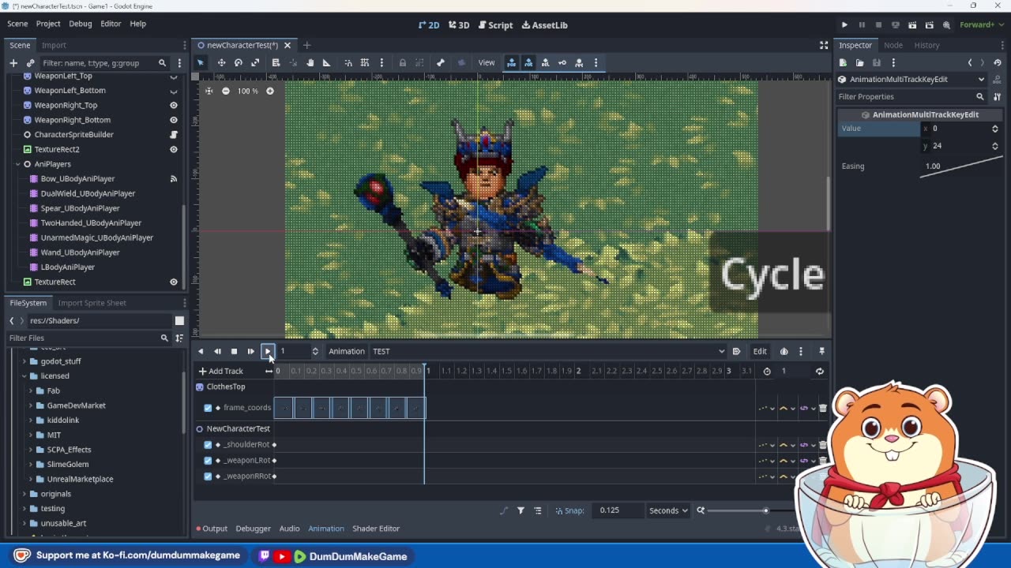
Task: Select the Move Mode tool
Action: [221, 63]
